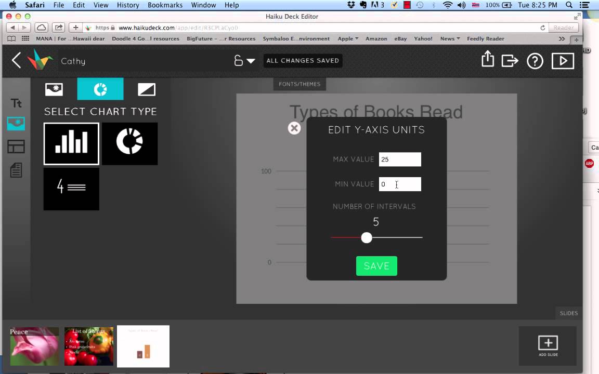Click the back arrow in Haiku Deck header

point(16,61)
